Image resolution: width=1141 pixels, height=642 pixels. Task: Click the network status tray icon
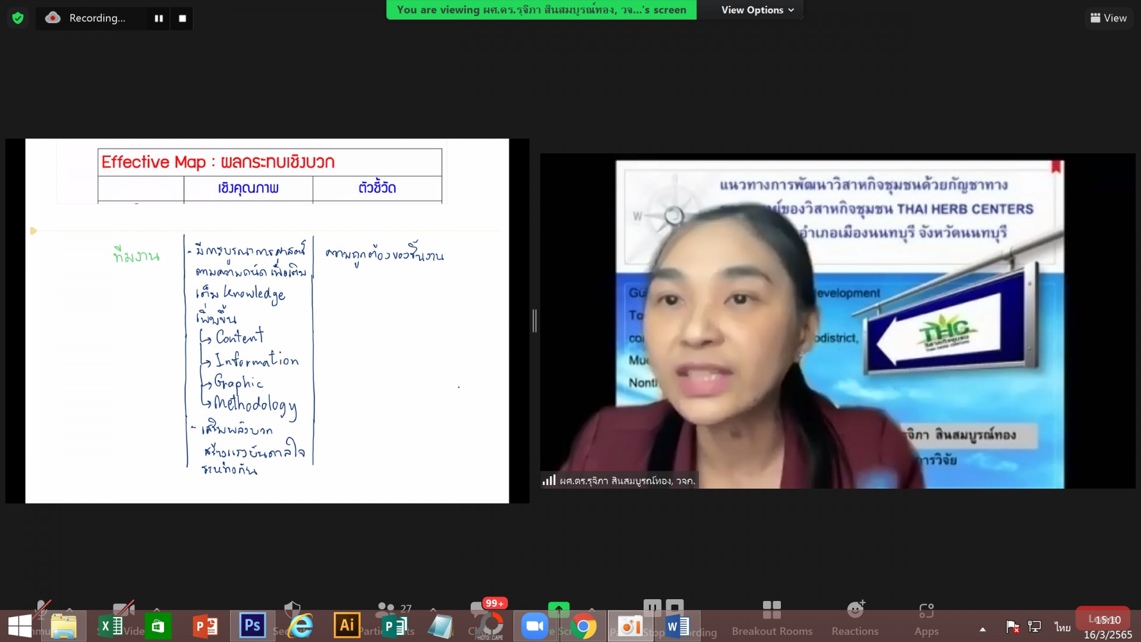1035,627
